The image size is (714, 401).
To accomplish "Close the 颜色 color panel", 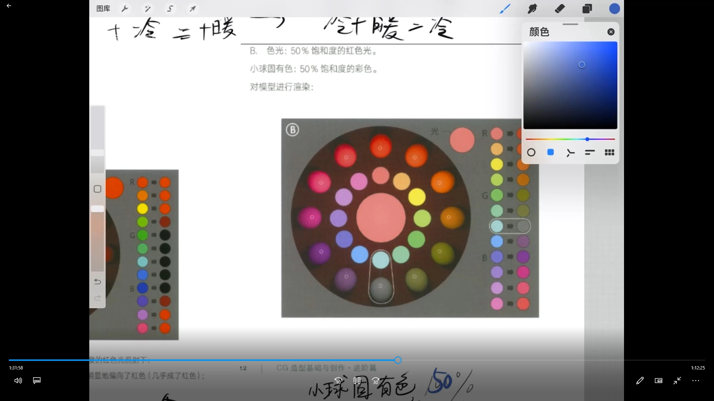I will pyautogui.click(x=611, y=32).
